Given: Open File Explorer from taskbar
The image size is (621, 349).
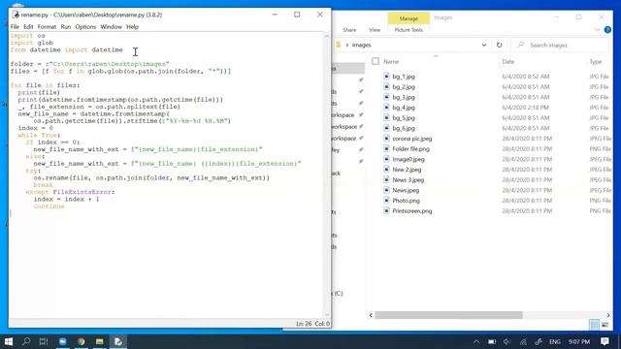Looking at the screenshot, I should point(99,341).
